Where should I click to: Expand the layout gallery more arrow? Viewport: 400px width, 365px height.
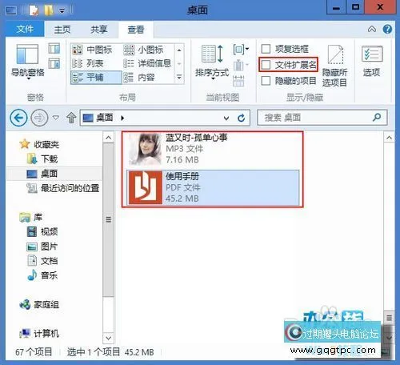pyautogui.click(x=179, y=78)
